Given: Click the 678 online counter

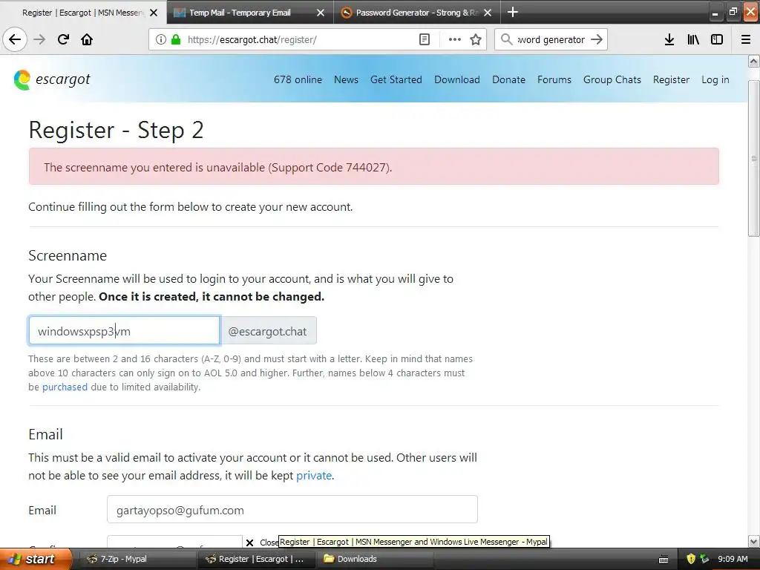Looking at the screenshot, I should [298, 79].
